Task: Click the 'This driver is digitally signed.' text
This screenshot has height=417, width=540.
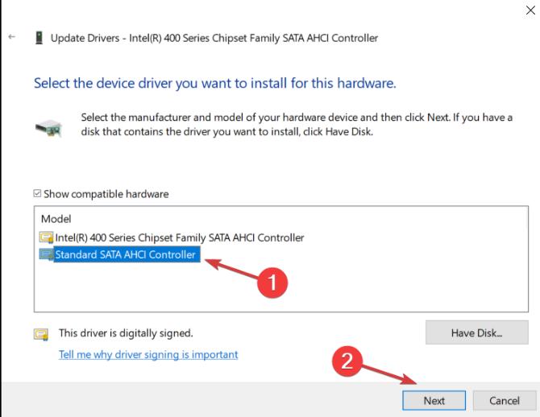Action: (x=126, y=333)
